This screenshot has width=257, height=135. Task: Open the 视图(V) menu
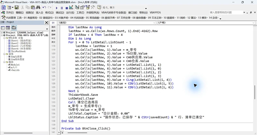(30, 13)
